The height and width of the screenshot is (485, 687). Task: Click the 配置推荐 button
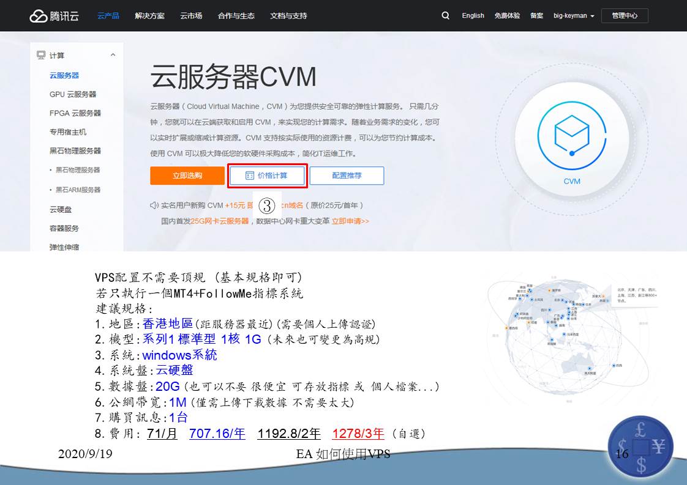point(347,176)
